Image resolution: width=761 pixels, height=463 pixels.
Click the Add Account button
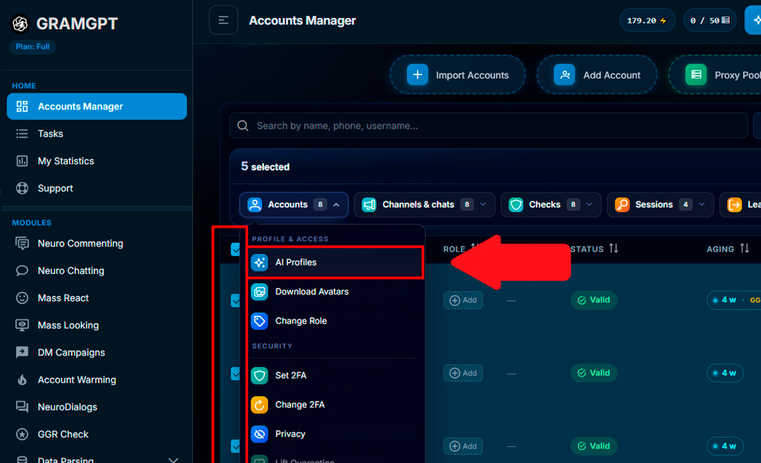tap(597, 75)
